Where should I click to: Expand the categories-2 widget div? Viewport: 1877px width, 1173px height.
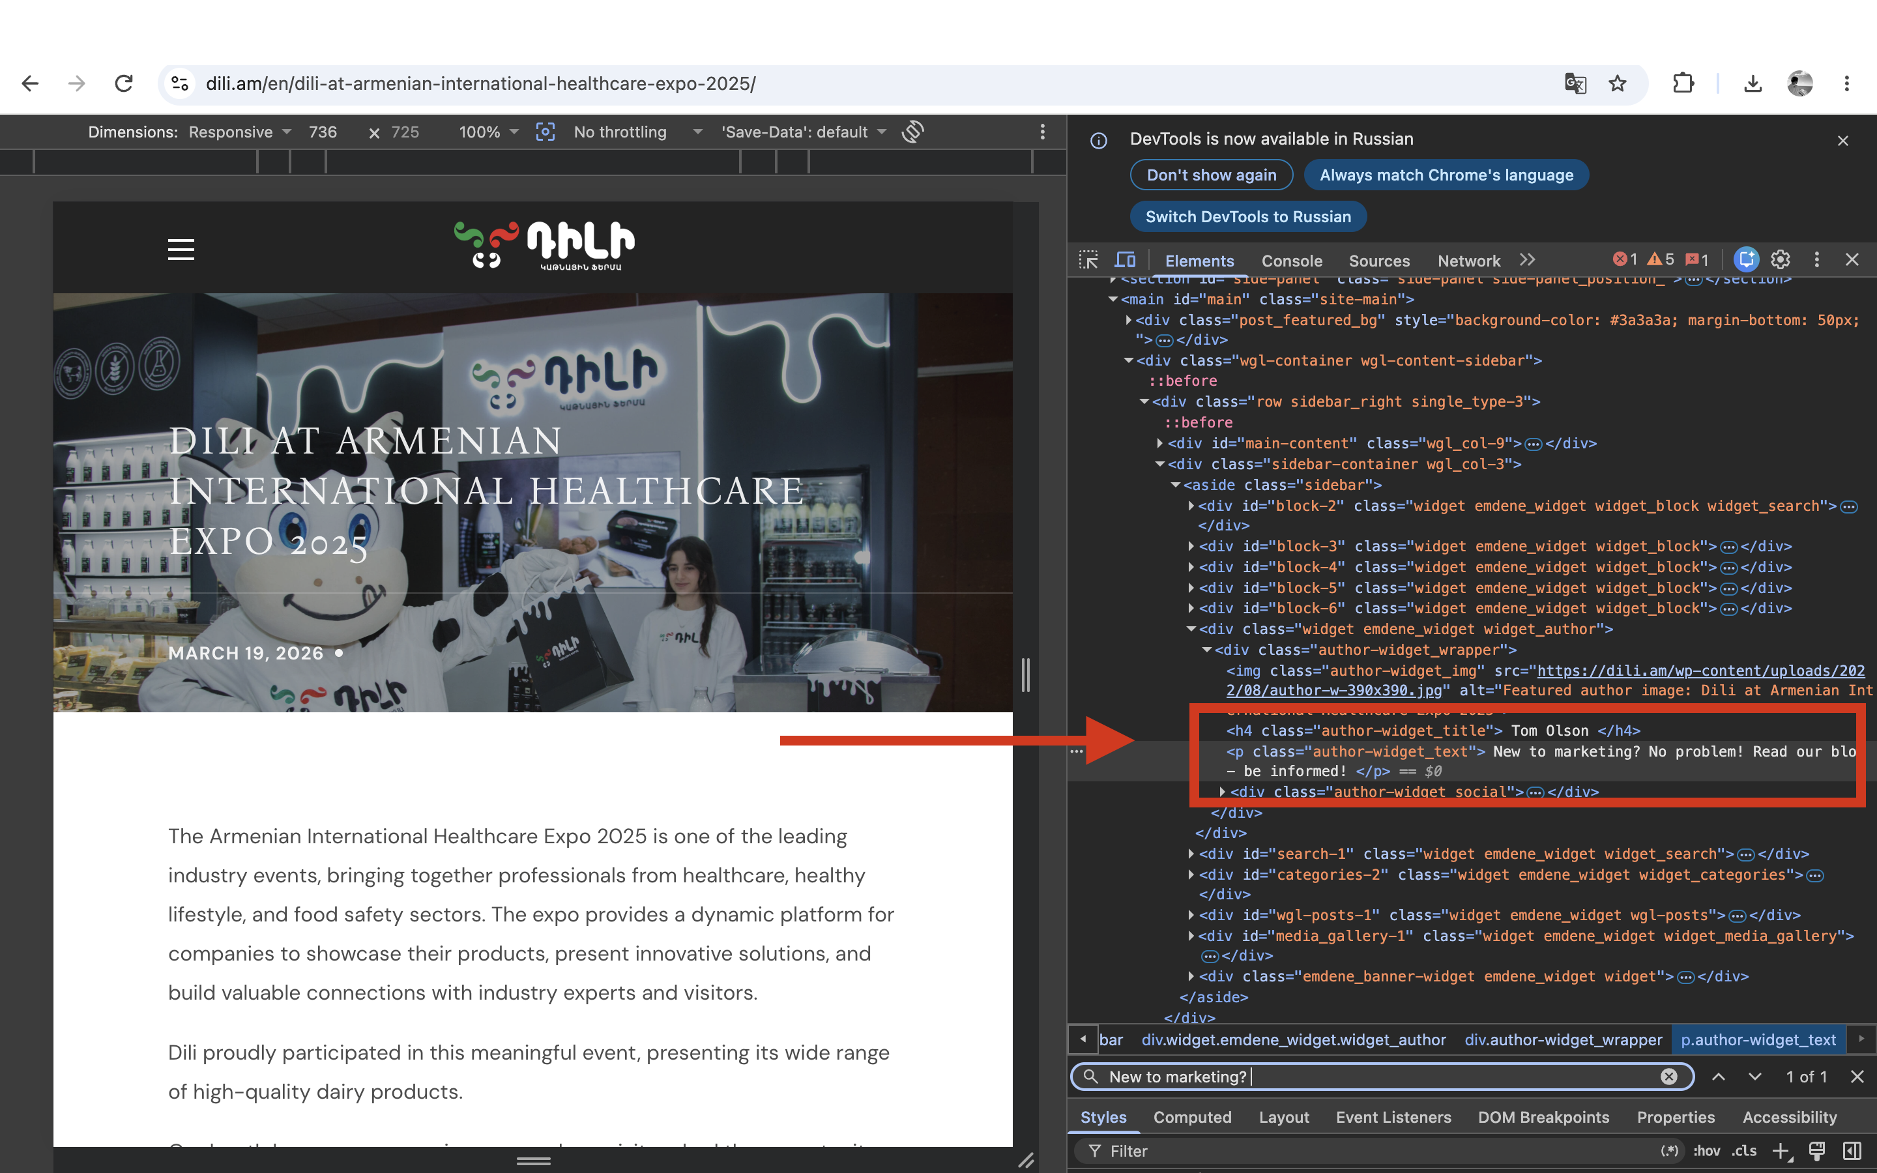tap(1191, 875)
